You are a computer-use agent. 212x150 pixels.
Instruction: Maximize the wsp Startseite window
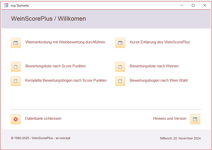click(193, 5)
